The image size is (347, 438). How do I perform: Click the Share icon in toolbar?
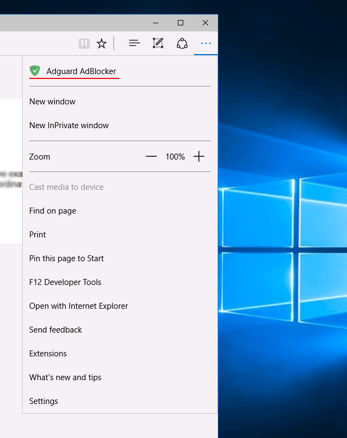182,43
